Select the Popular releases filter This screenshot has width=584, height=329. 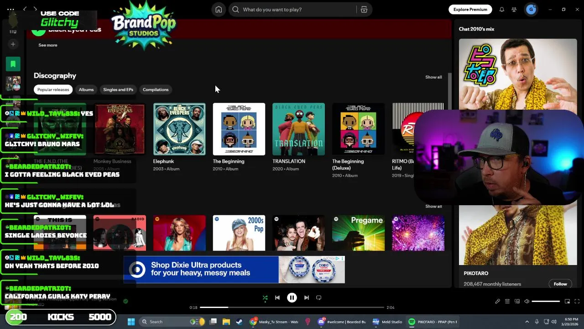coord(53,90)
